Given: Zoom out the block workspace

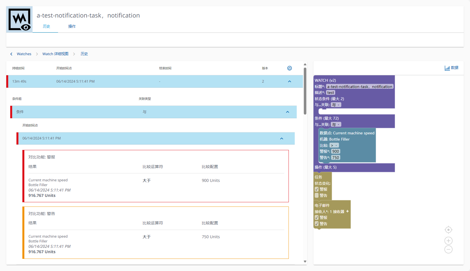Looking at the screenshot, I should (x=448, y=250).
